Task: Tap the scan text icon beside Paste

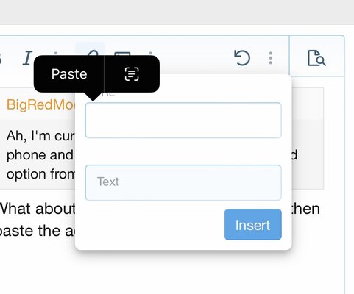Action: point(132,74)
